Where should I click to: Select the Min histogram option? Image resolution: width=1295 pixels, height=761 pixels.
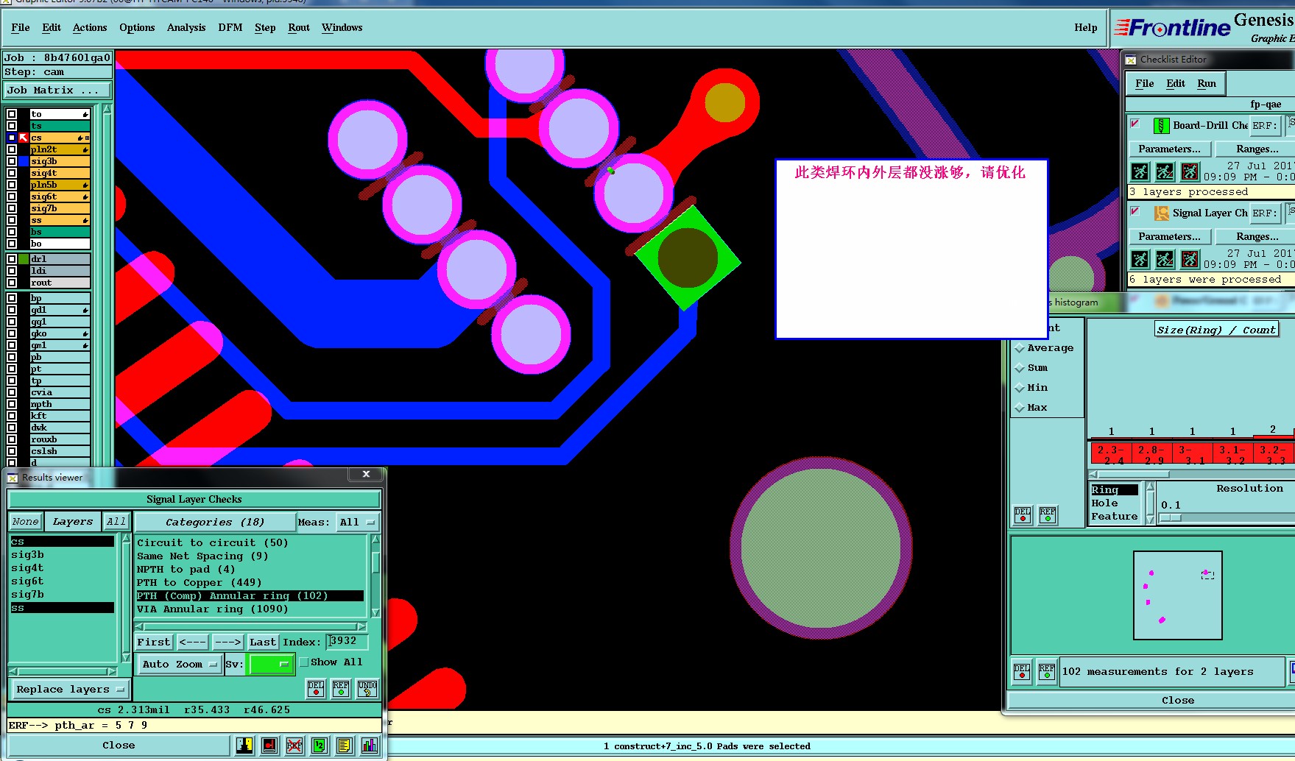click(x=1020, y=388)
